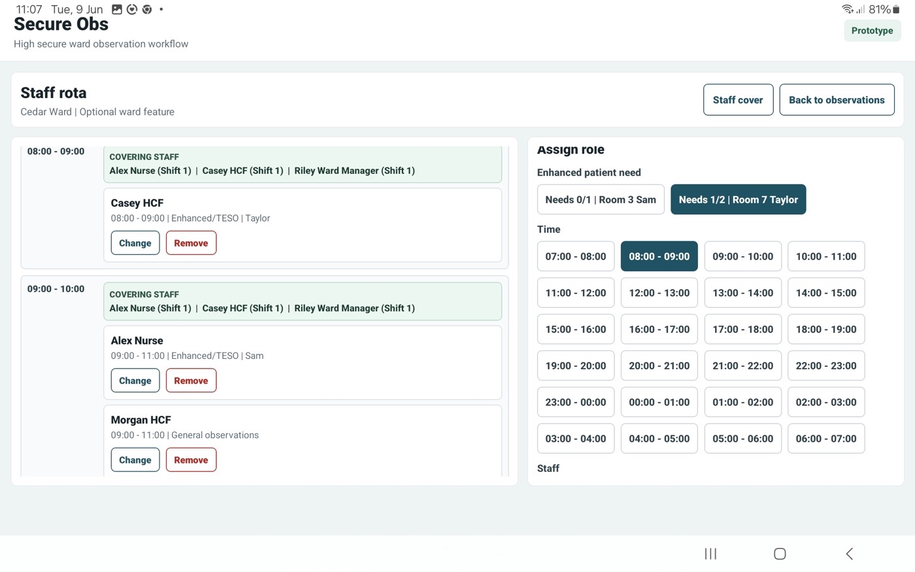Image resolution: width=915 pixels, height=572 pixels.
Task: Remove Casey HCF from 08:00 slot
Action: 191,243
